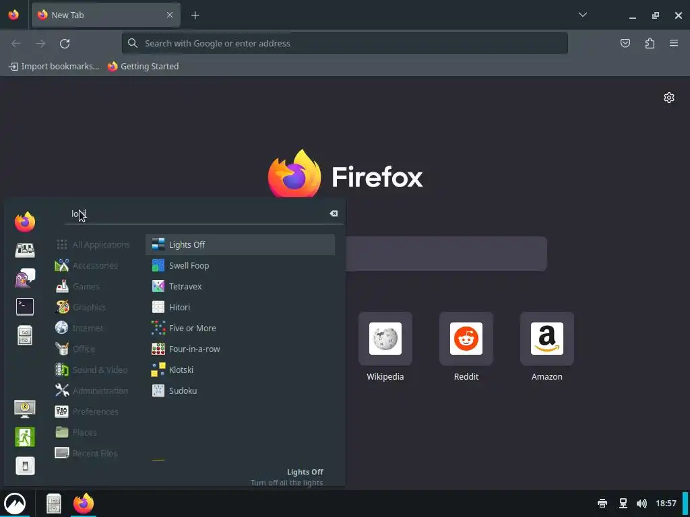Launch Swell Foop game

[x=241, y=265]
